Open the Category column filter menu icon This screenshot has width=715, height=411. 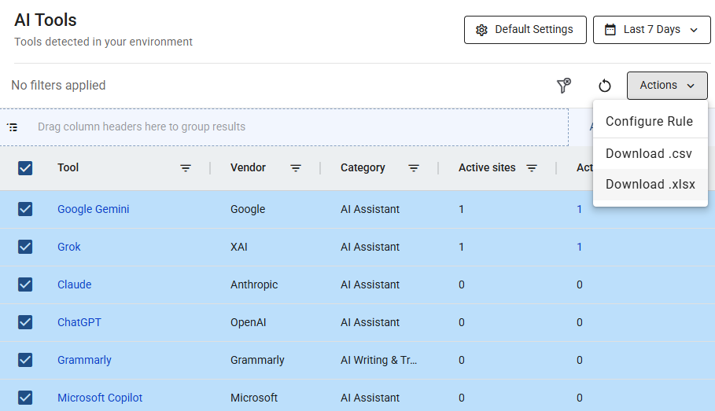pos(414,168)
